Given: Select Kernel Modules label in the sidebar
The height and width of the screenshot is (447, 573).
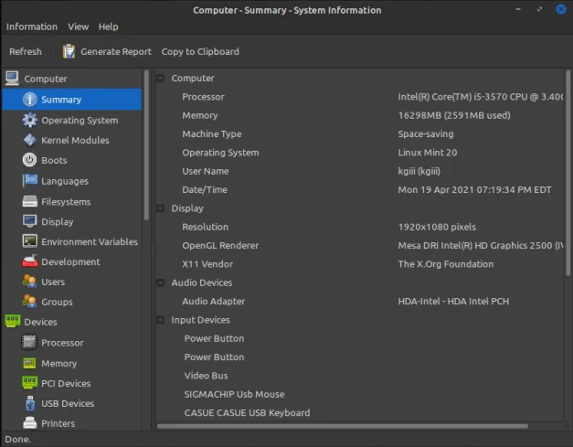Looking at the screenshot, I should (75, 141).
